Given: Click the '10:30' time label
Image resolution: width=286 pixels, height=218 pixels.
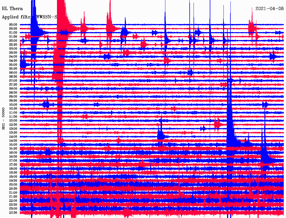Looking at the screenshot, I should pos(13,109).
